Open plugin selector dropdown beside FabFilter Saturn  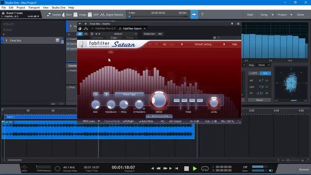click(x=145, y=29)
